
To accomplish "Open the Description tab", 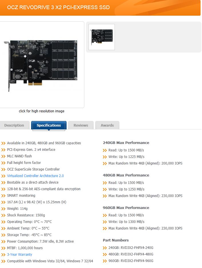I will tap(14, 125).
